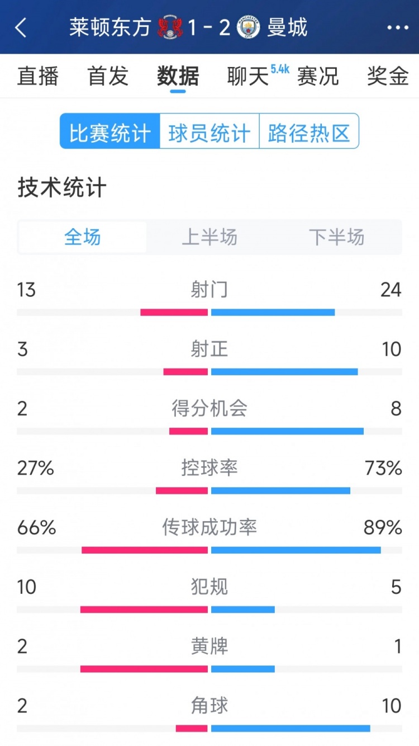Image resolution: width=419 pixels, height=746 pixels.
Task: Open 赛况 match status section
Action: pyautogui.click(x=318, y=77)
